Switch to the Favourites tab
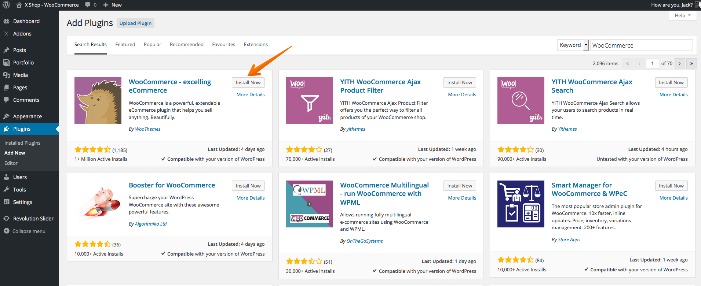Screen dimensions: 701x286 224,45
